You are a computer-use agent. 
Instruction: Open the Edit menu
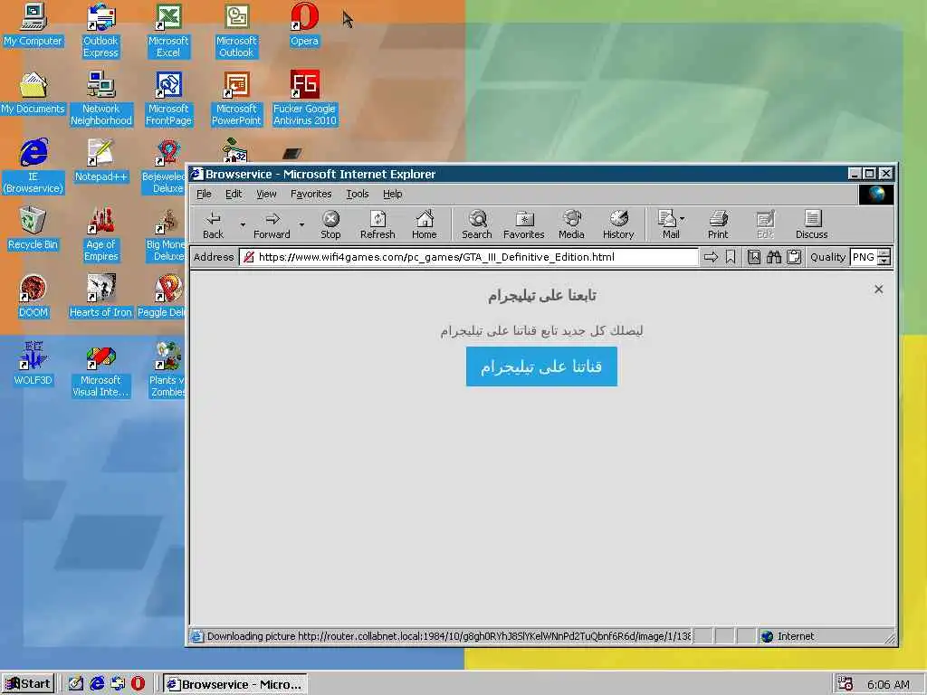coord(234,194)
